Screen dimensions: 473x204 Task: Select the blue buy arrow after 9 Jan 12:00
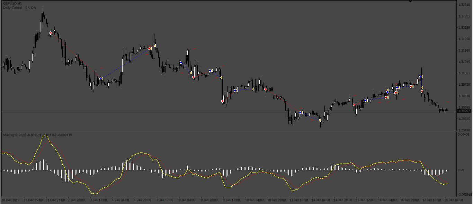235,91
